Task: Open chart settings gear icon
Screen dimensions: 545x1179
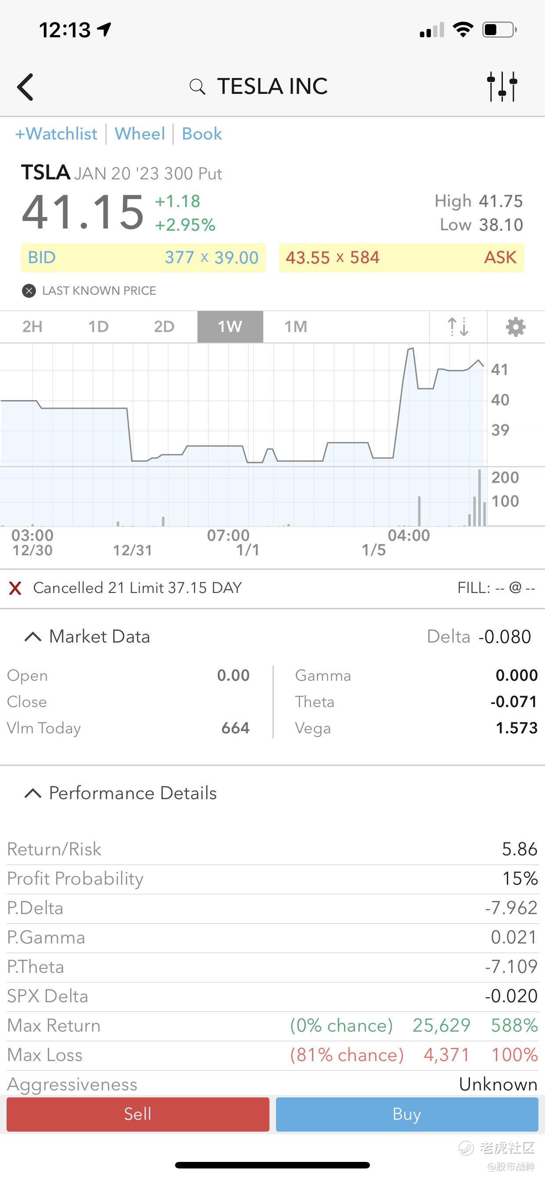Action: click(x=516, y=327)
